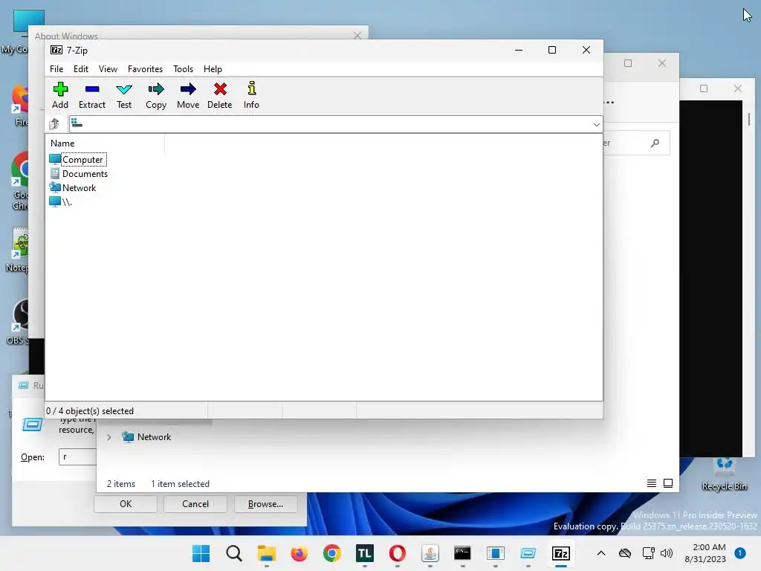Open the Tools menu

tap(183, 69)
